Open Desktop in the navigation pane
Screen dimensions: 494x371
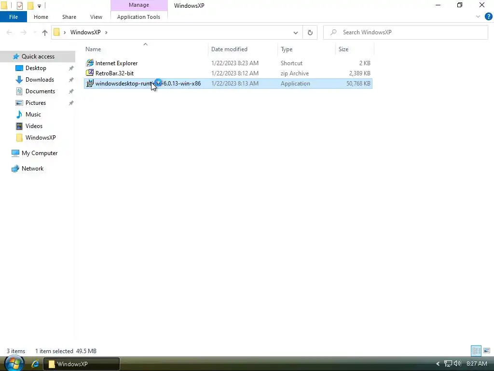pyautogui.click(x=36, y=68)
